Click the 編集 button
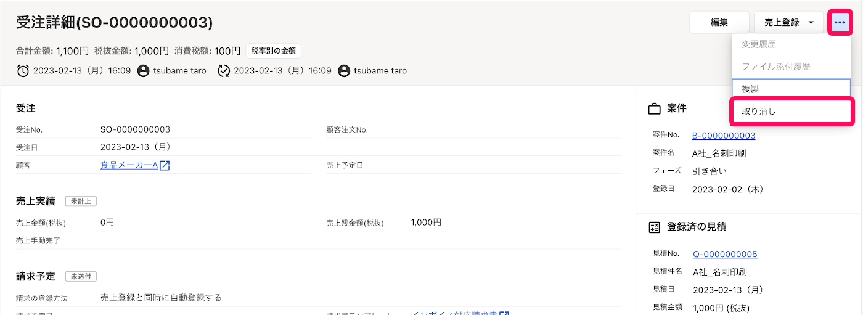 (x=719, y=22)
